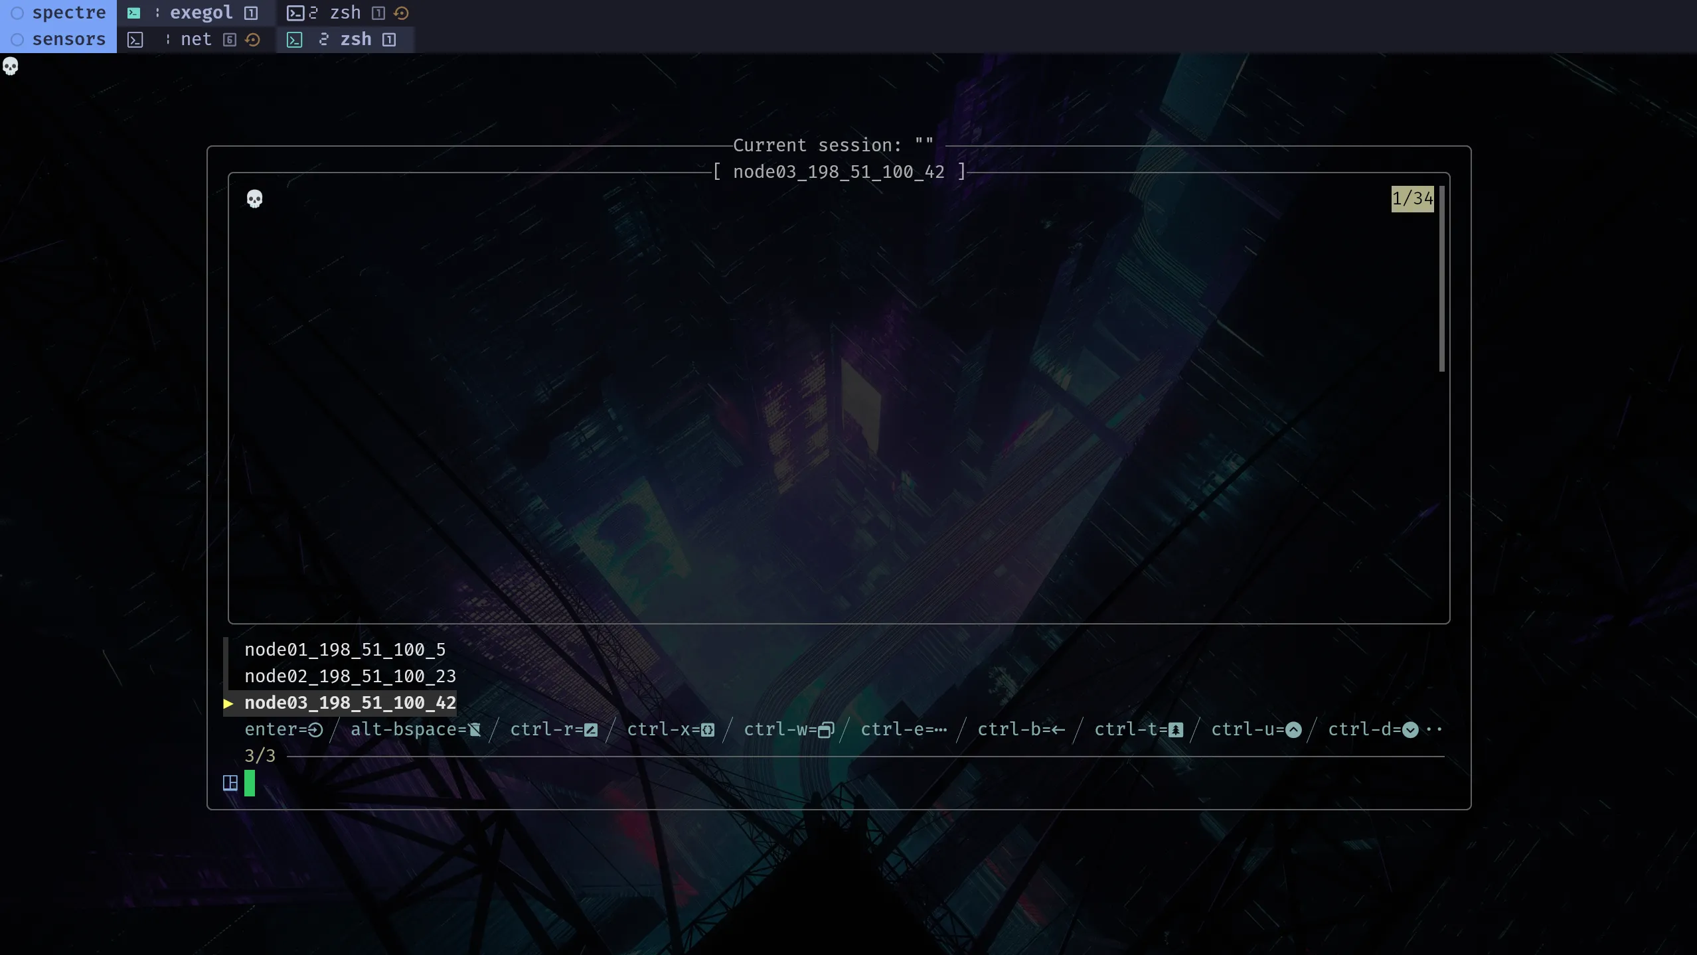Switch to the zsh pane tab
The width and height of the screenshot is (1697, 955).
[x=356, y=39]
